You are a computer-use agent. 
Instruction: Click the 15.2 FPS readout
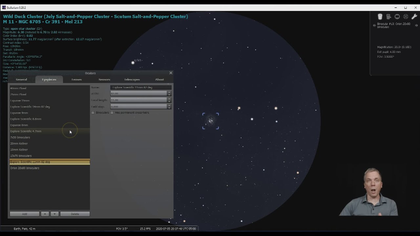[x=146, y=229]
